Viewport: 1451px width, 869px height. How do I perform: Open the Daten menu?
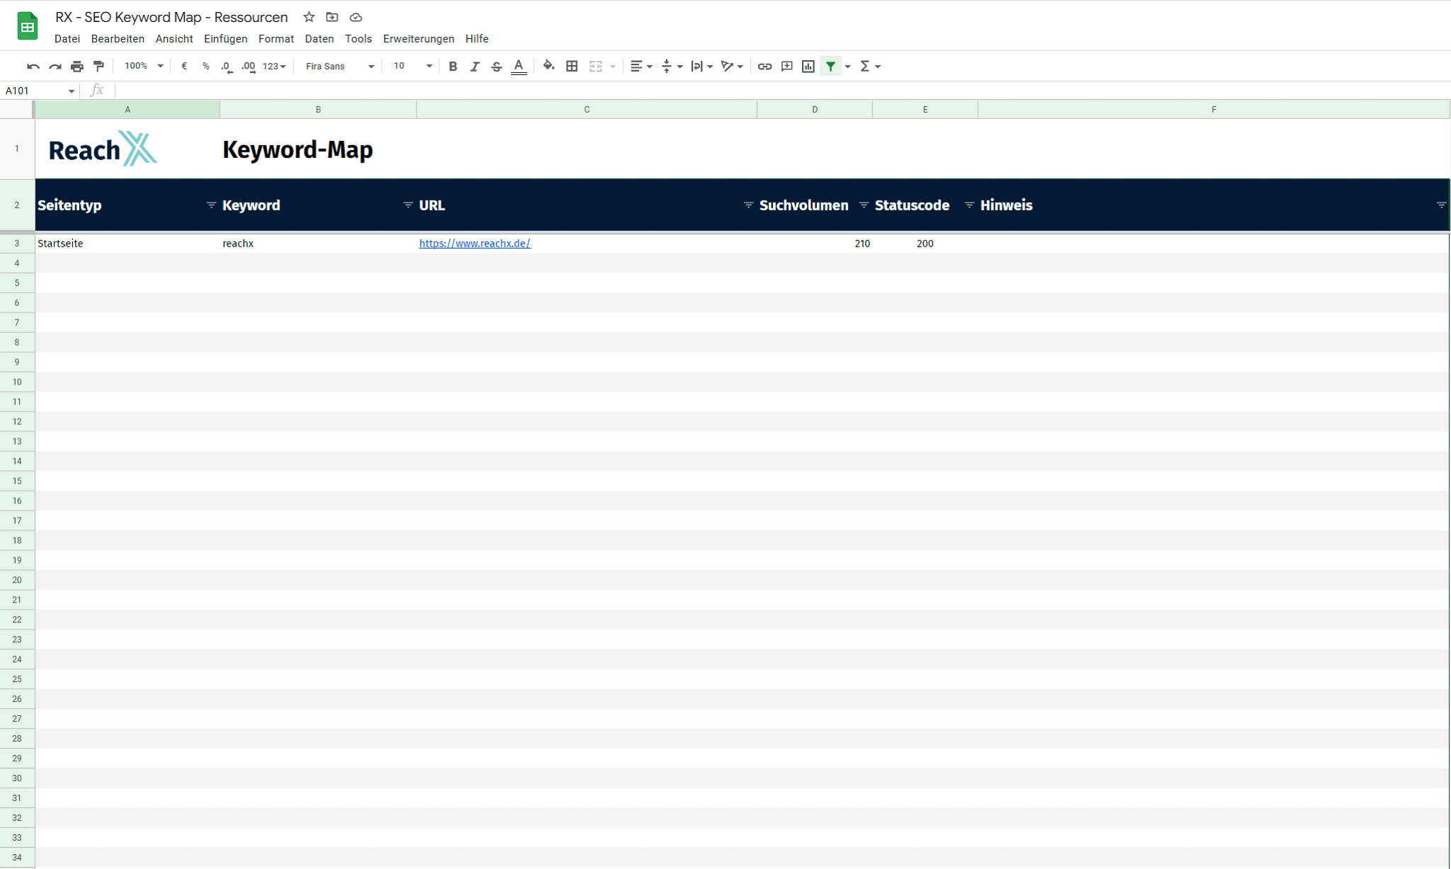point(319,39)
